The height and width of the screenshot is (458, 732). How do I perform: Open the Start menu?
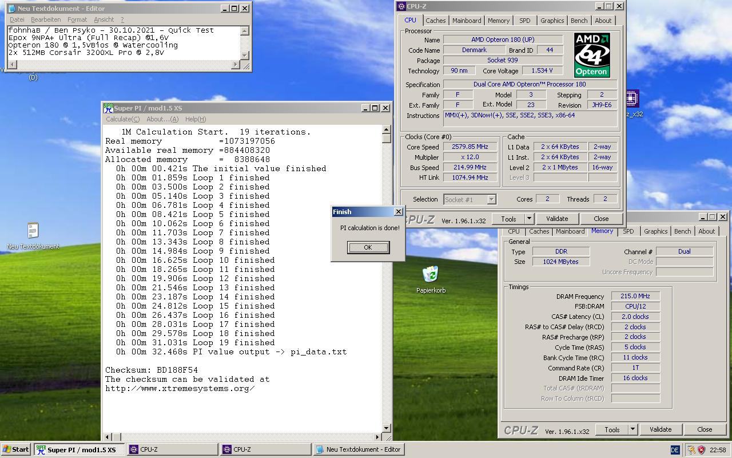click(x=16, y=449)
